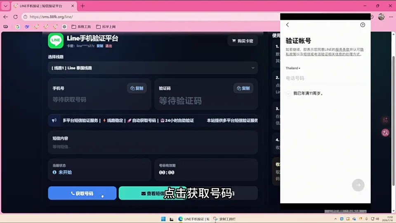Open the 服务条款 terms link

tap(342, 50)
